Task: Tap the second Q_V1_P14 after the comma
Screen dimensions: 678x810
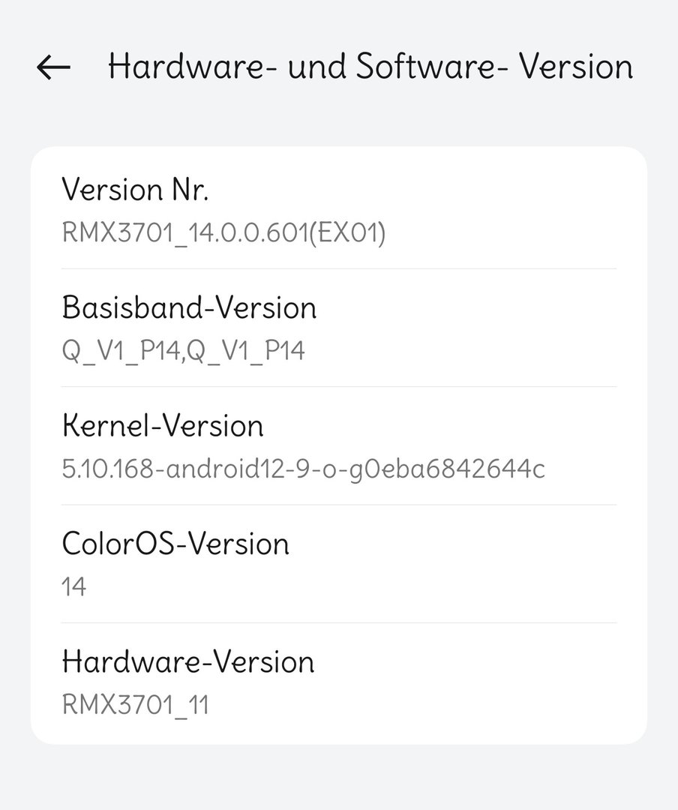Action: [246, 351]
